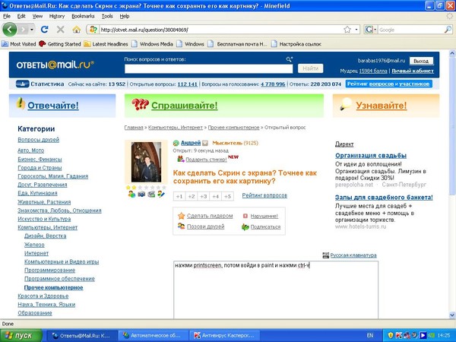Click the camera photo icon under avatar

(x=141, y=194)
